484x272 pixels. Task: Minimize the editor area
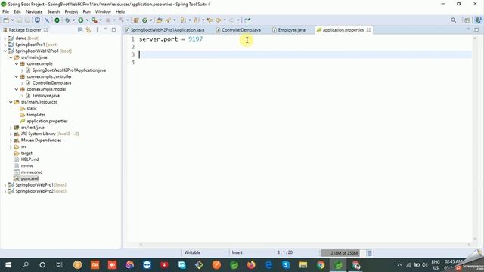468,29
